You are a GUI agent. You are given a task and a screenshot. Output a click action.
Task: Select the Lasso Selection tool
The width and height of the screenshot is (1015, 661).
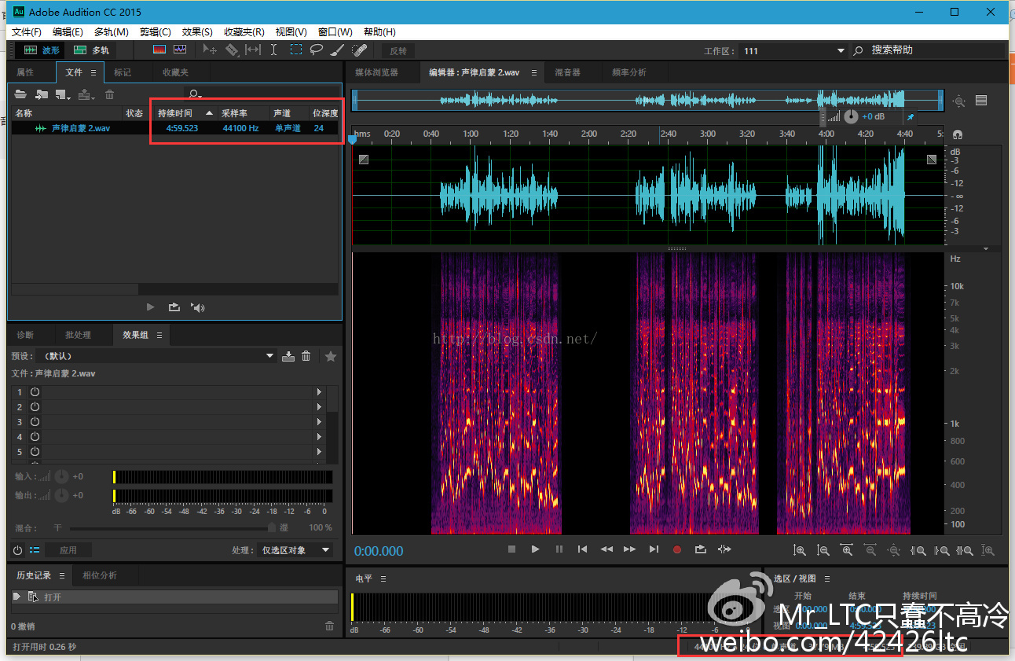pyautogui.click(x=317, y=50)
